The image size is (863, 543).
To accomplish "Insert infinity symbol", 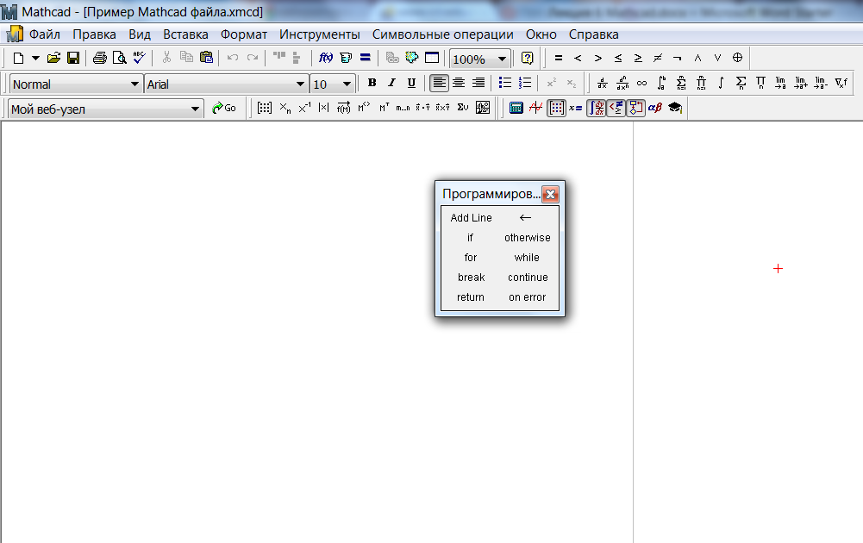I will coord(641,83).
